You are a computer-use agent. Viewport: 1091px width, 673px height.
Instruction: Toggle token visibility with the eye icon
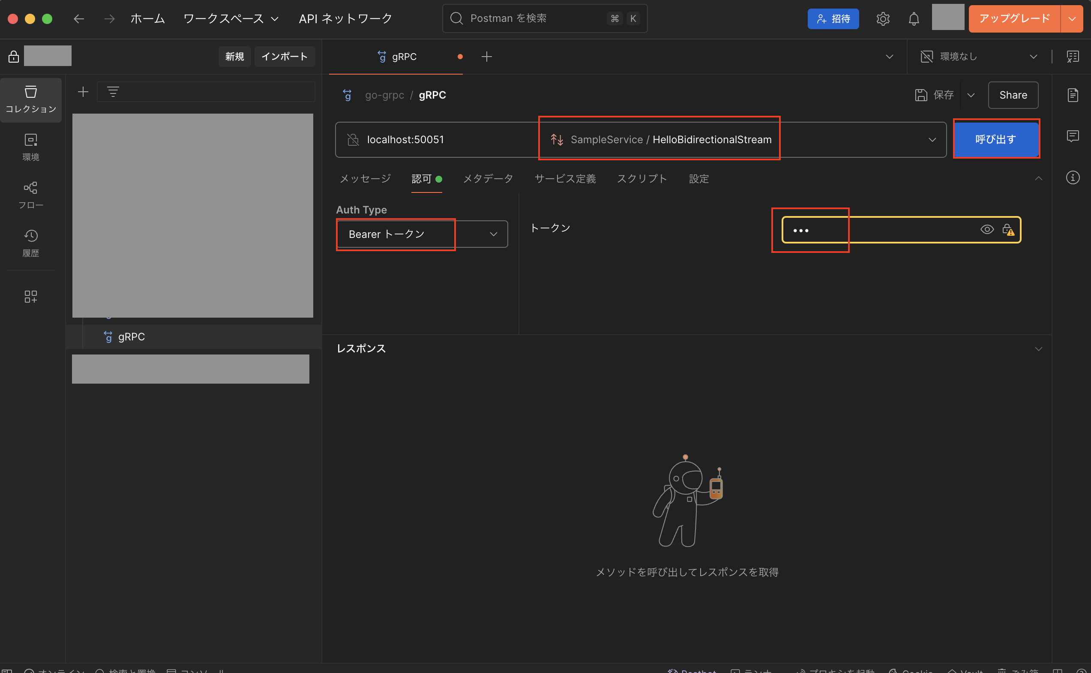(x=987, y=230)
